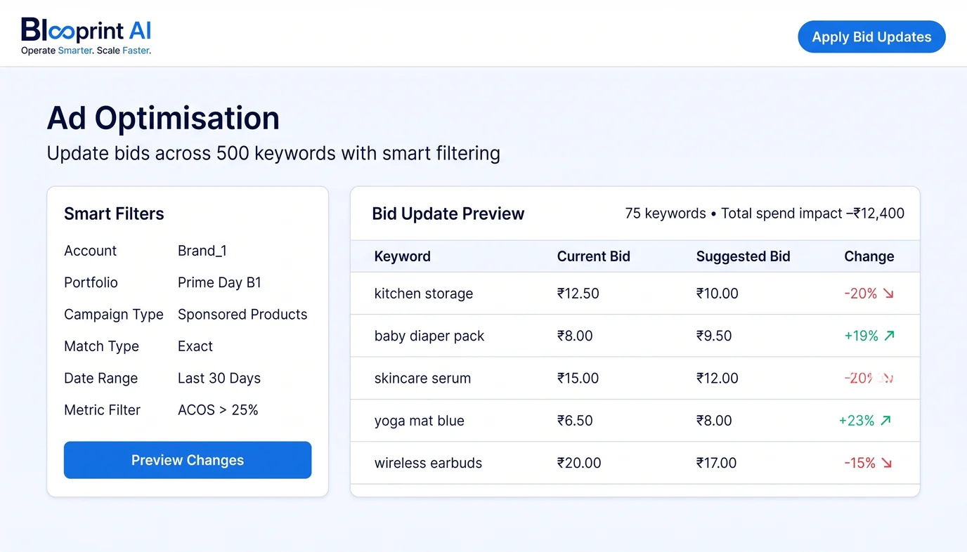
Task: Select the baby diaper pack keyword
Action: 429,336
